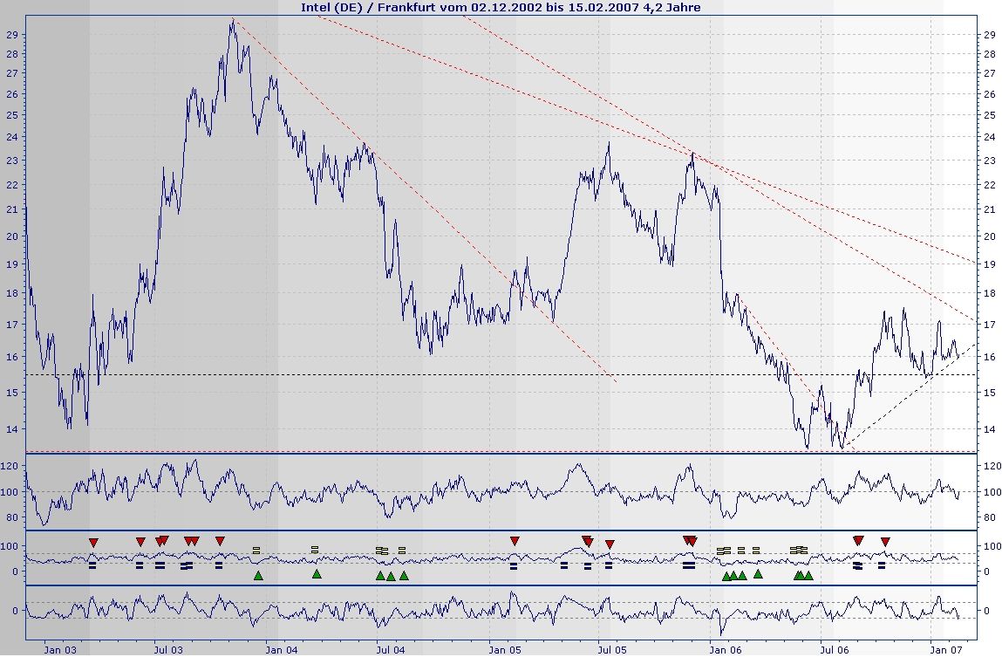Image resolution: width=1002 pixels, height=657 pixels.
Task: Click price label 19 on right axis
Action: [989, 263]
